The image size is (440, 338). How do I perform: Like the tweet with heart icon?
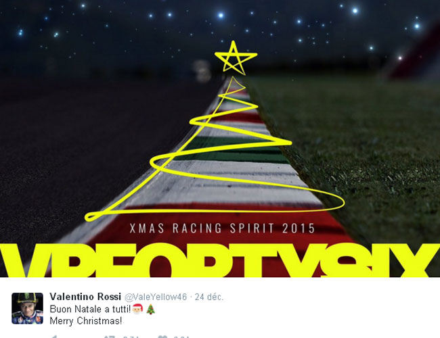[162, 337]
